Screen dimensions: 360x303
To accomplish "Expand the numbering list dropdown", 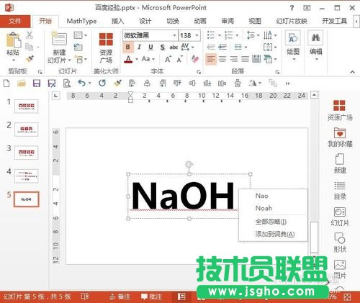I will click(x=237, y=35).
